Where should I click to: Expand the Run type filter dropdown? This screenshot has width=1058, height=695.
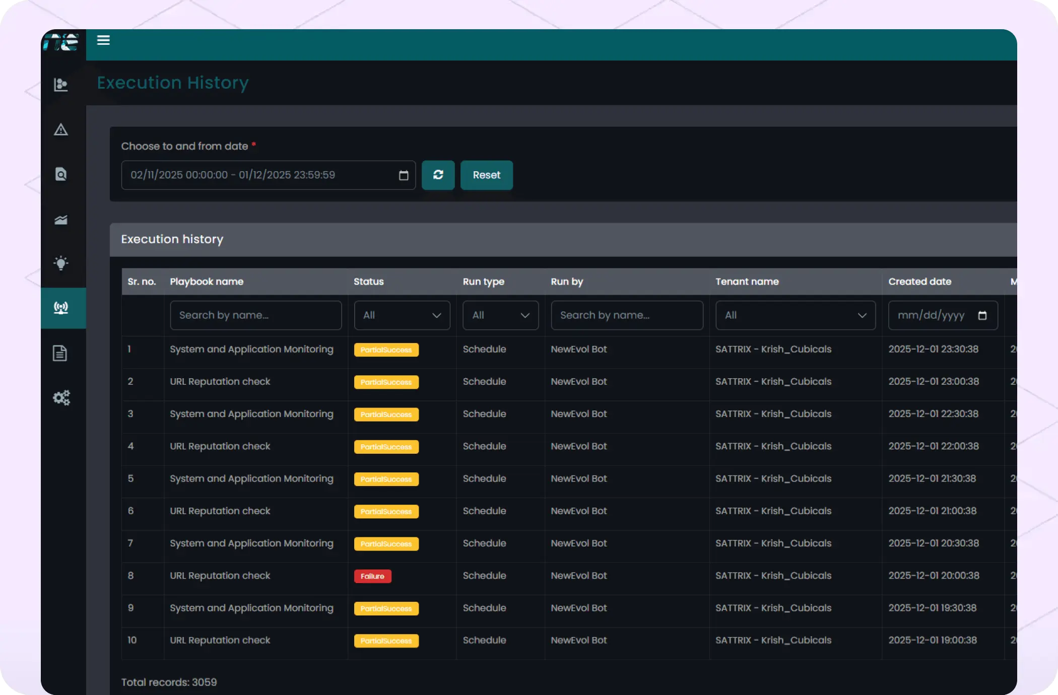coord(500,315)
